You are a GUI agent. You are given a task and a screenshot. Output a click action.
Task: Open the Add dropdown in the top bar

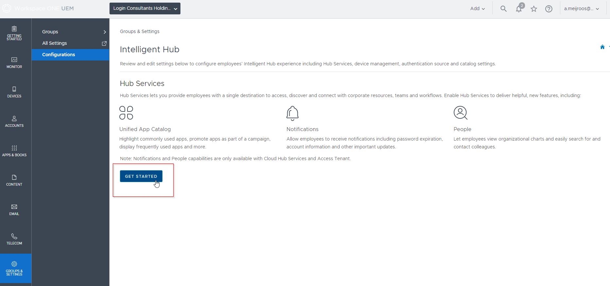pyautogui.click(x=477, y=8)
